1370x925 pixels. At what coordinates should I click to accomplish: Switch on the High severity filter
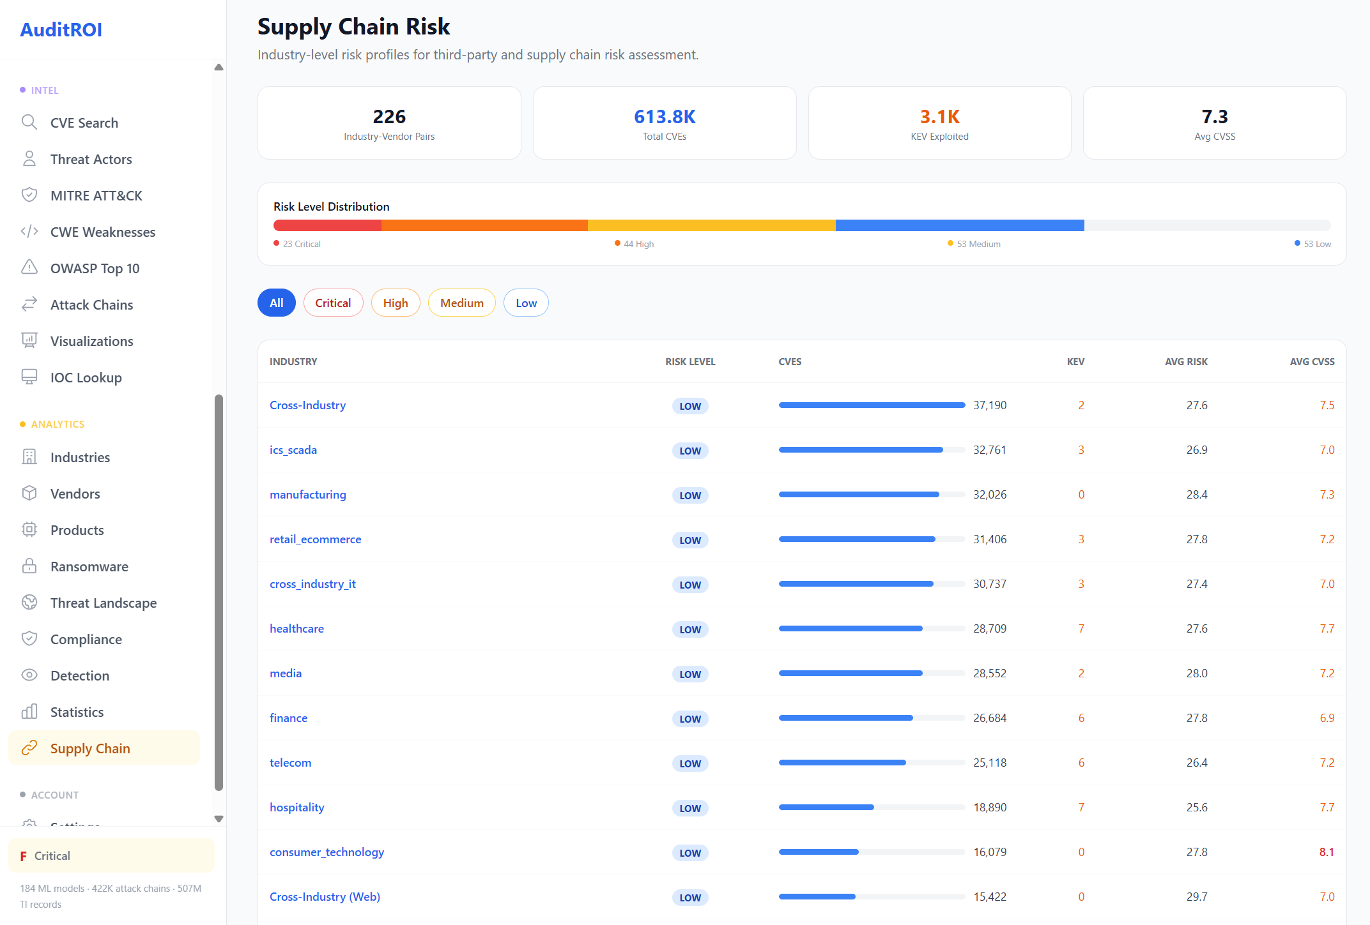(x=396, y=303)
